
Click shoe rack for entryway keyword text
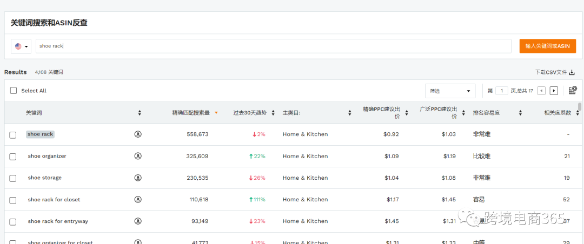coord(58,221)
